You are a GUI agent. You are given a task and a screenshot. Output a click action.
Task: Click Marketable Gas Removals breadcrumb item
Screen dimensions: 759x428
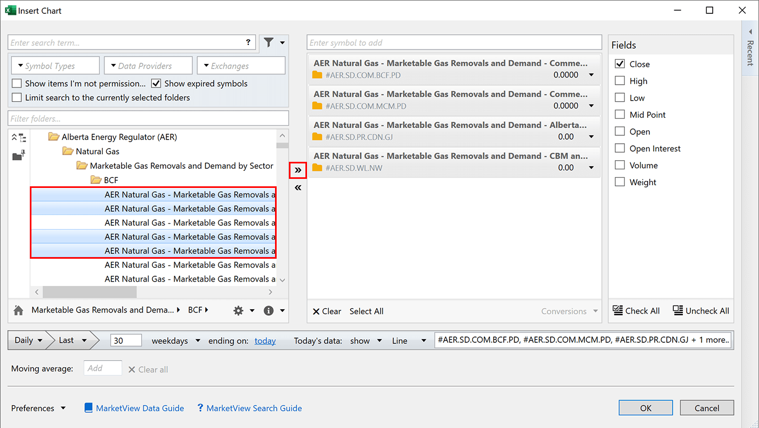[102, 310]
